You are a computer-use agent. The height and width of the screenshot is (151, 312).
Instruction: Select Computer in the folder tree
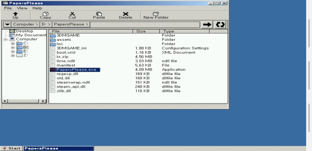click(26, 39)
